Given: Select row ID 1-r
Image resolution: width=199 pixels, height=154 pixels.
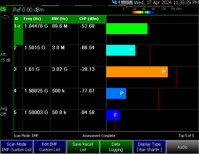Looking at the screenshot, I should [18, 34].
